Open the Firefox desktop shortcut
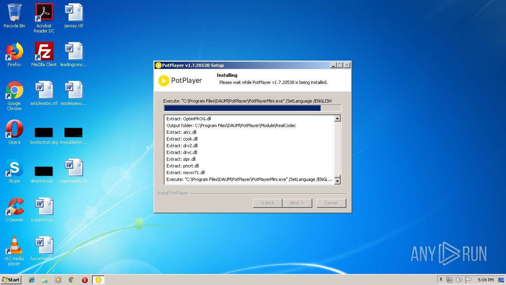Viewport: 506px width, 285px height. pyautogui.click(x=14, y=55)
